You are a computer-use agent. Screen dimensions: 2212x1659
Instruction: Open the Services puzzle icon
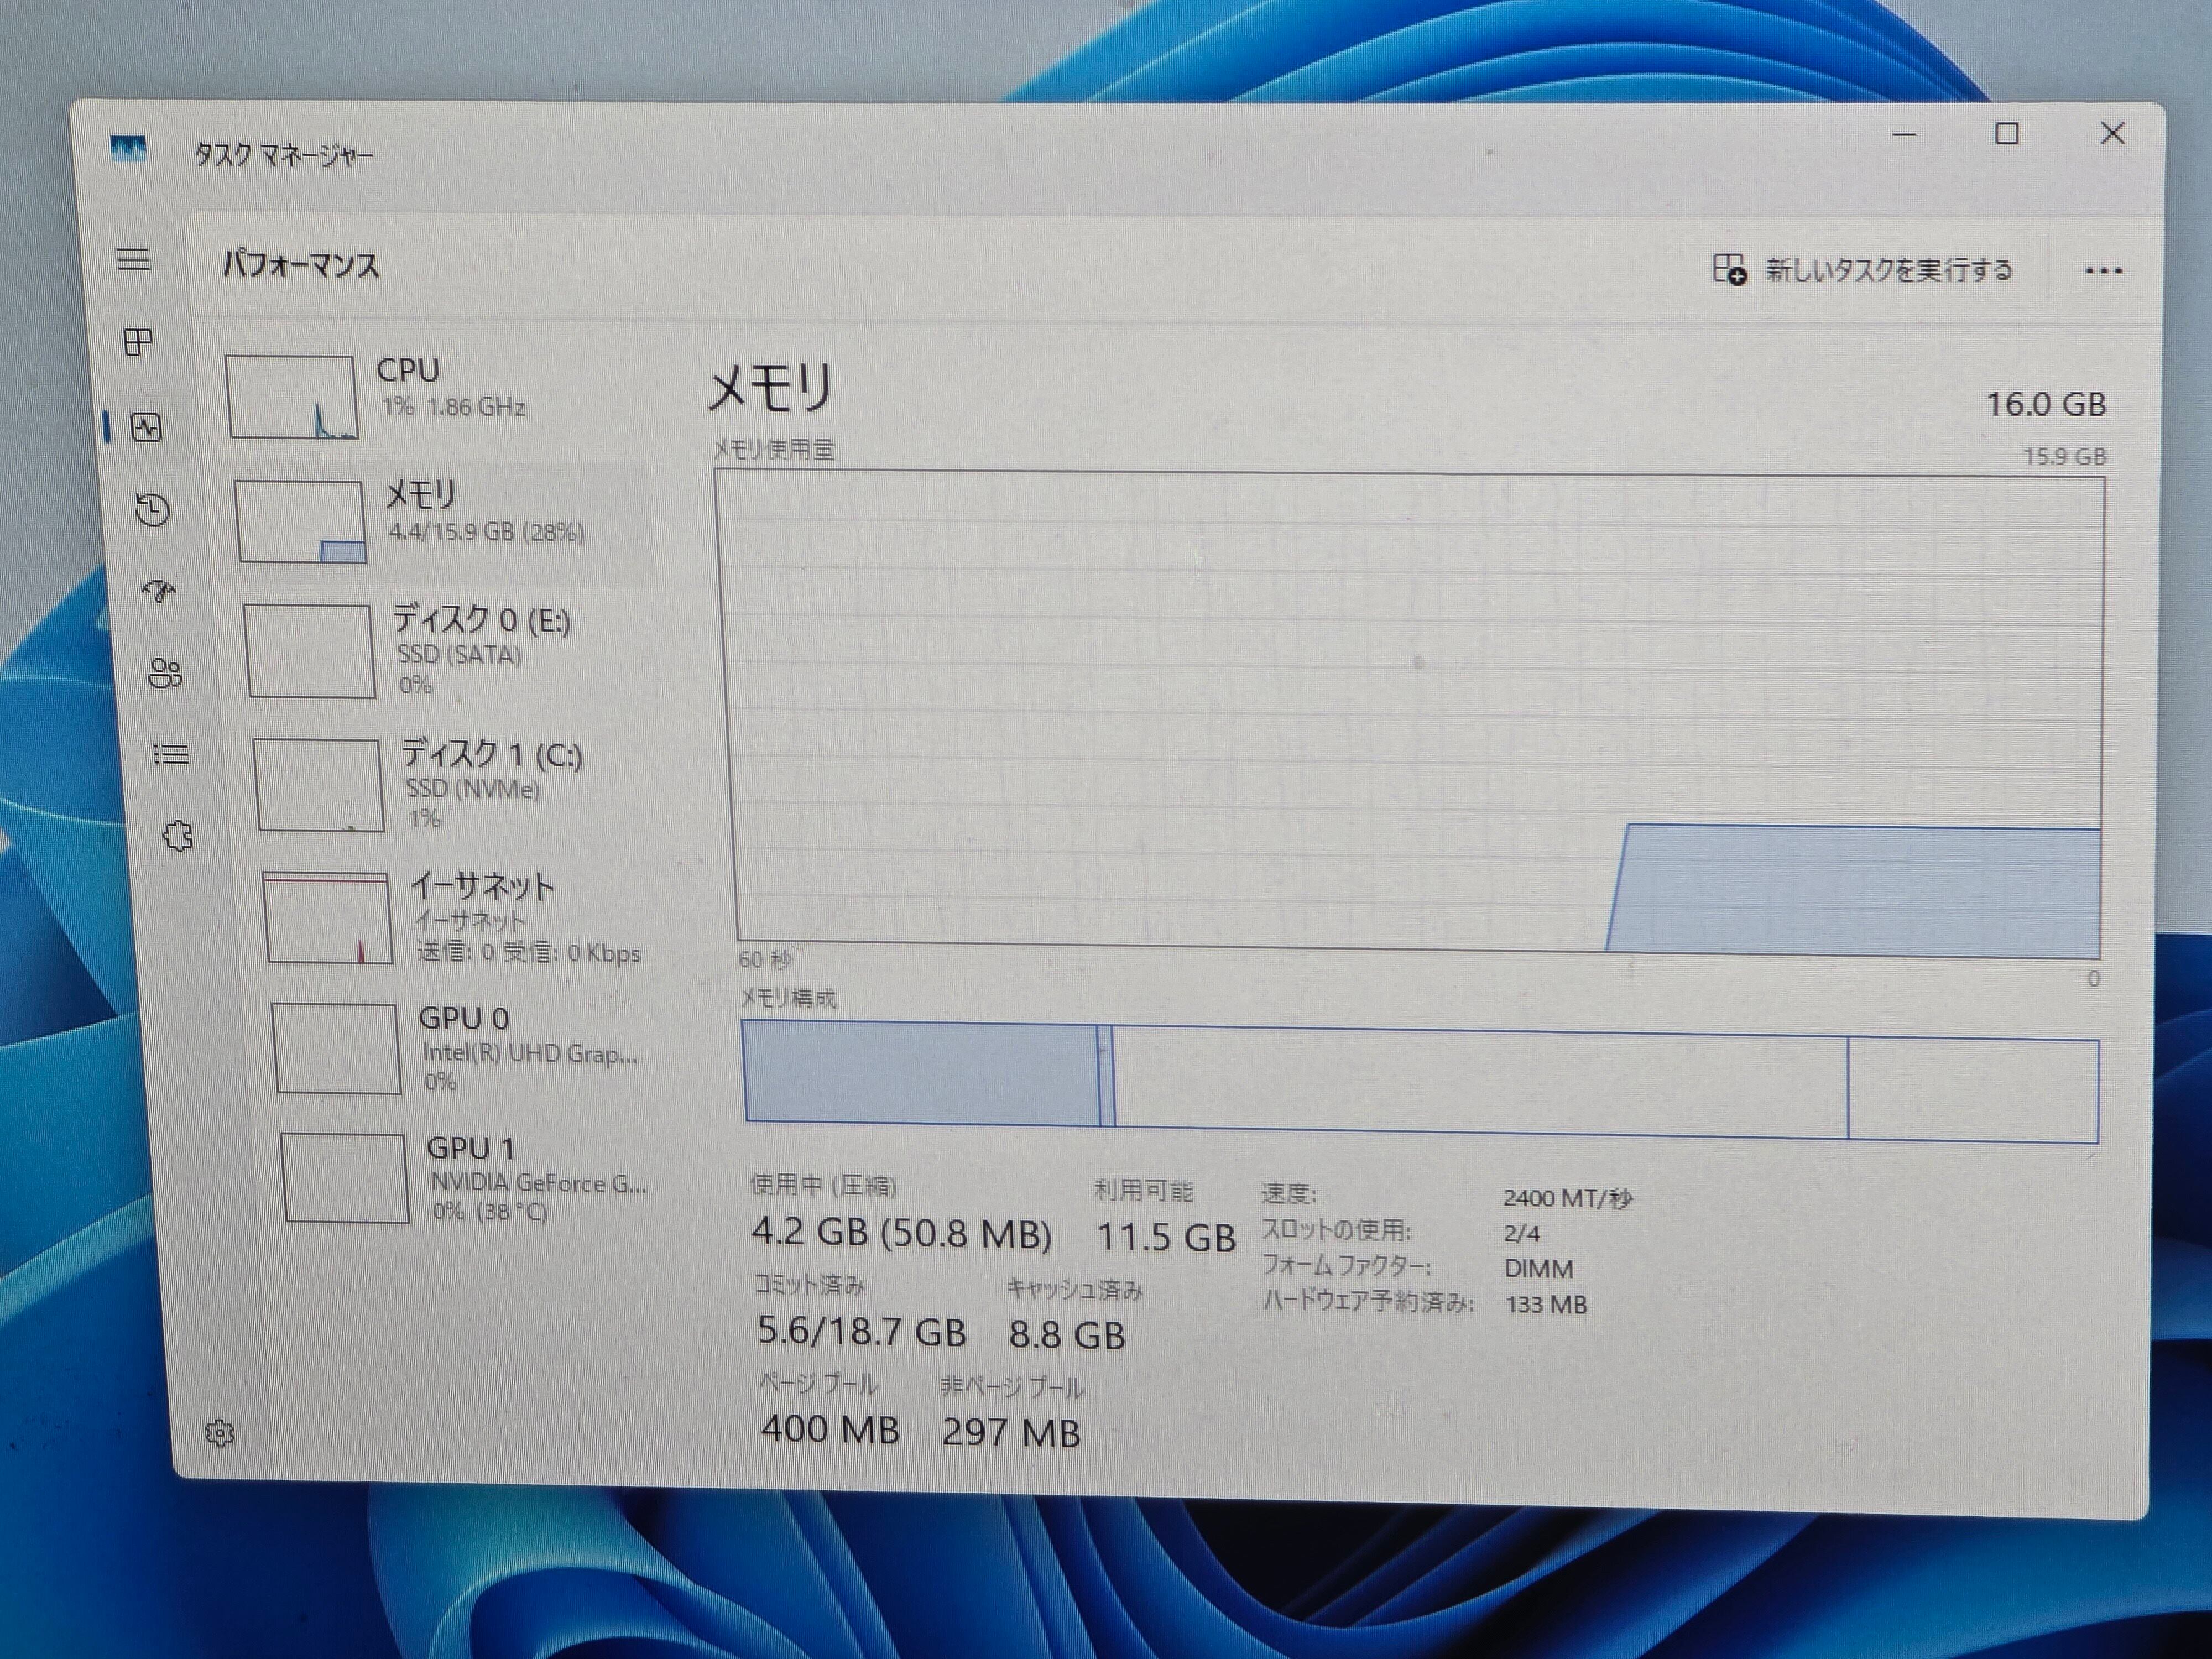(x=178, y=836)
